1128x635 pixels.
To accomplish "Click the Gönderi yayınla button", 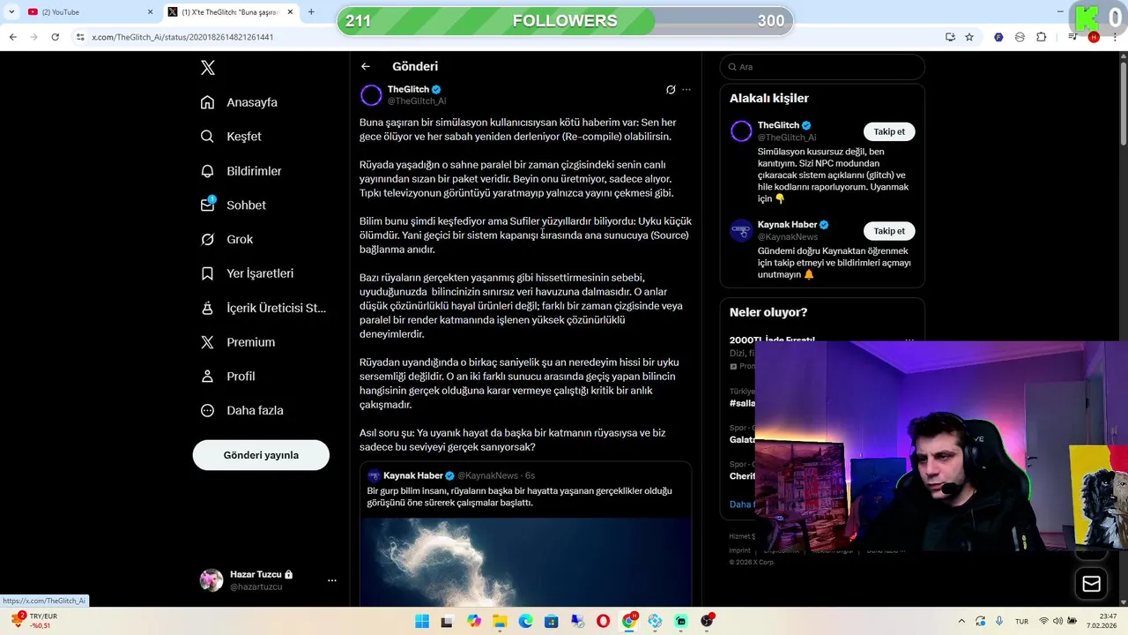I will click(261, 455).
